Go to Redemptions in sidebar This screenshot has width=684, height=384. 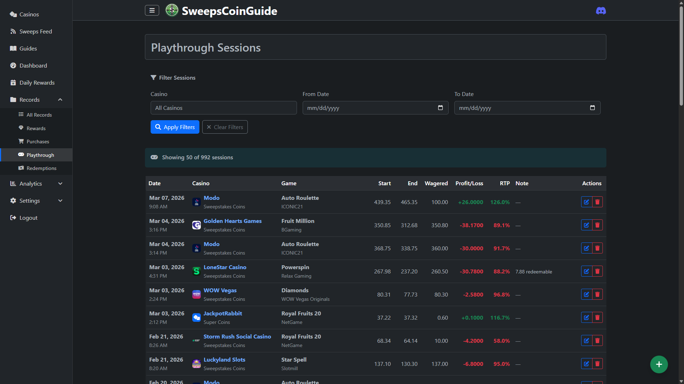41,168
